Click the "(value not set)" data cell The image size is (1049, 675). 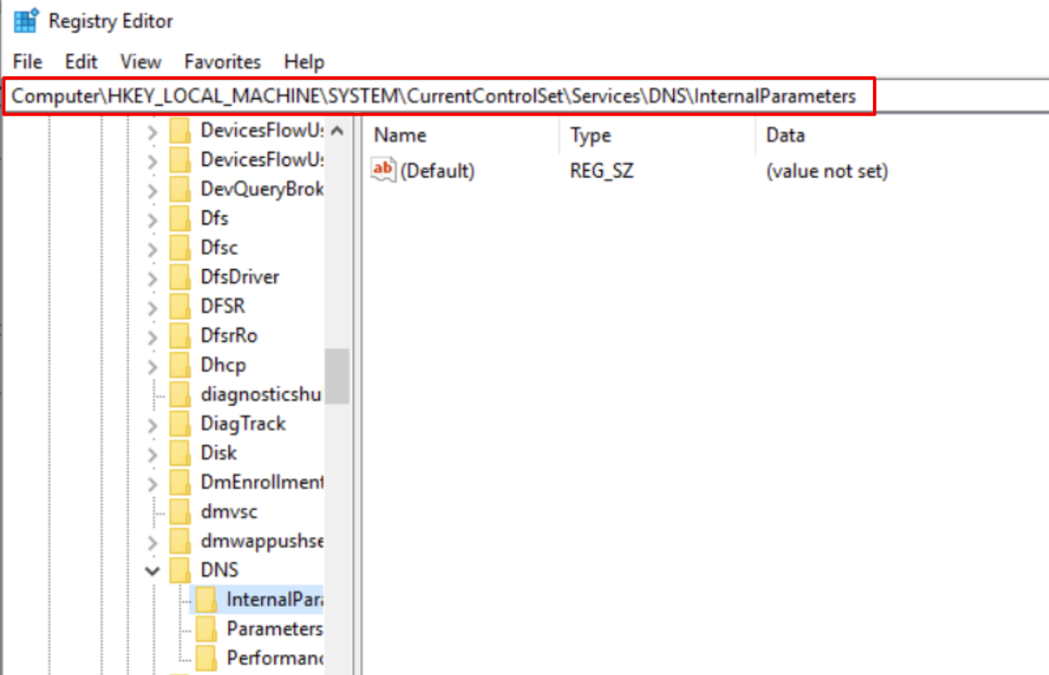click(x=827, y=171)
